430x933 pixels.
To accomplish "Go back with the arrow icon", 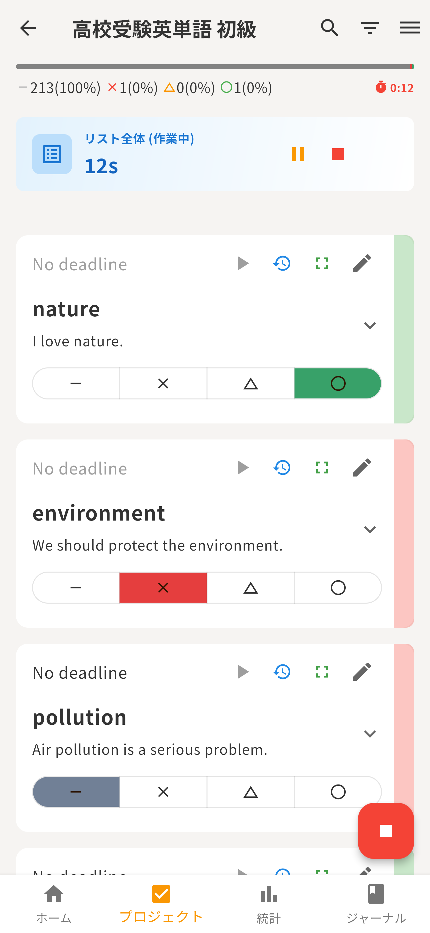I will 28,28.
